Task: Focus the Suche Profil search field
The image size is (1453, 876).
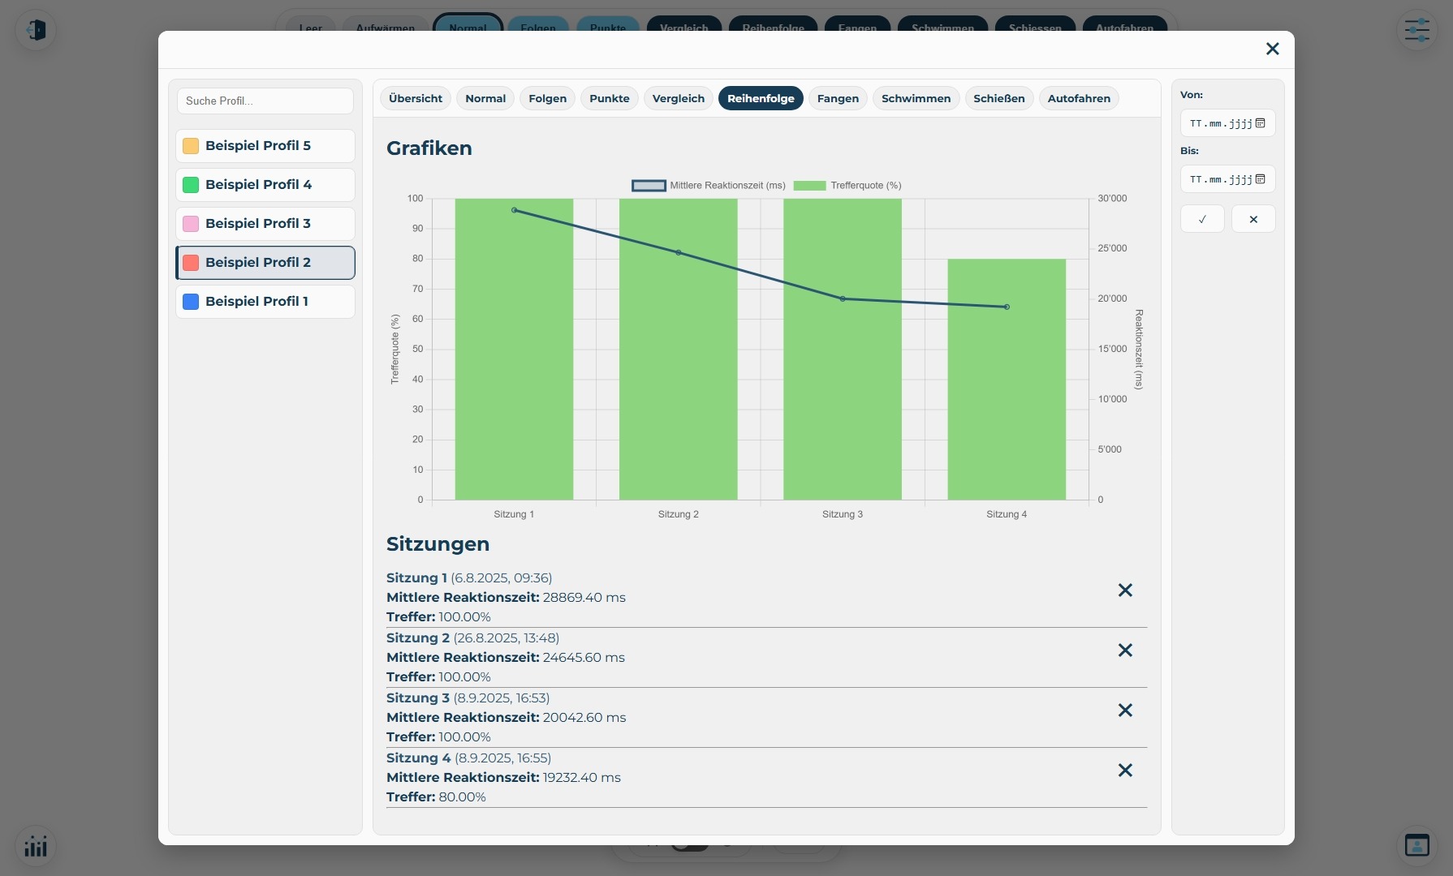Action: click(265, 101)
